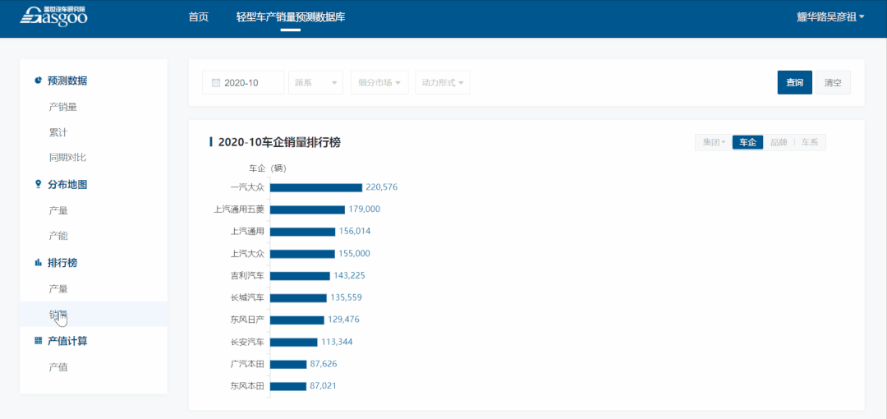Image resolution: width=887 pixels, height=419 pixels.
Task: Click the 一汽大众 bar
Action: pyautogui.click(x=315, y=187)
